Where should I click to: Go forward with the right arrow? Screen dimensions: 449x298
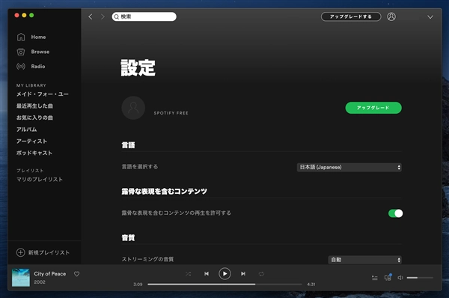(103, 17)
